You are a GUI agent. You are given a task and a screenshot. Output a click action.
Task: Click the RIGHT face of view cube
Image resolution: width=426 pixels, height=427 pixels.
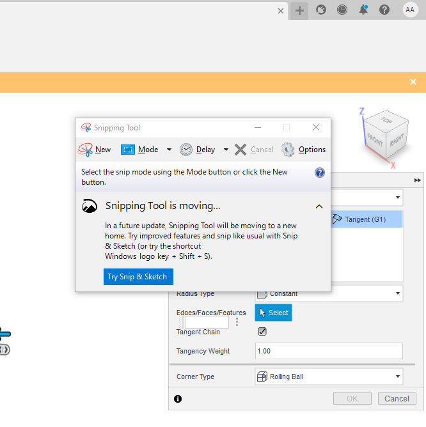(x=397, y=140)
